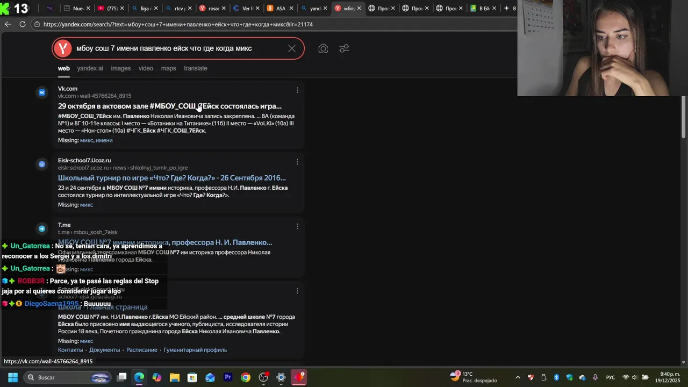Open three-dot menu for Vk.com result
Image resolution: width=688 pixels, height=387 pixels.
(x=297, y=90)
